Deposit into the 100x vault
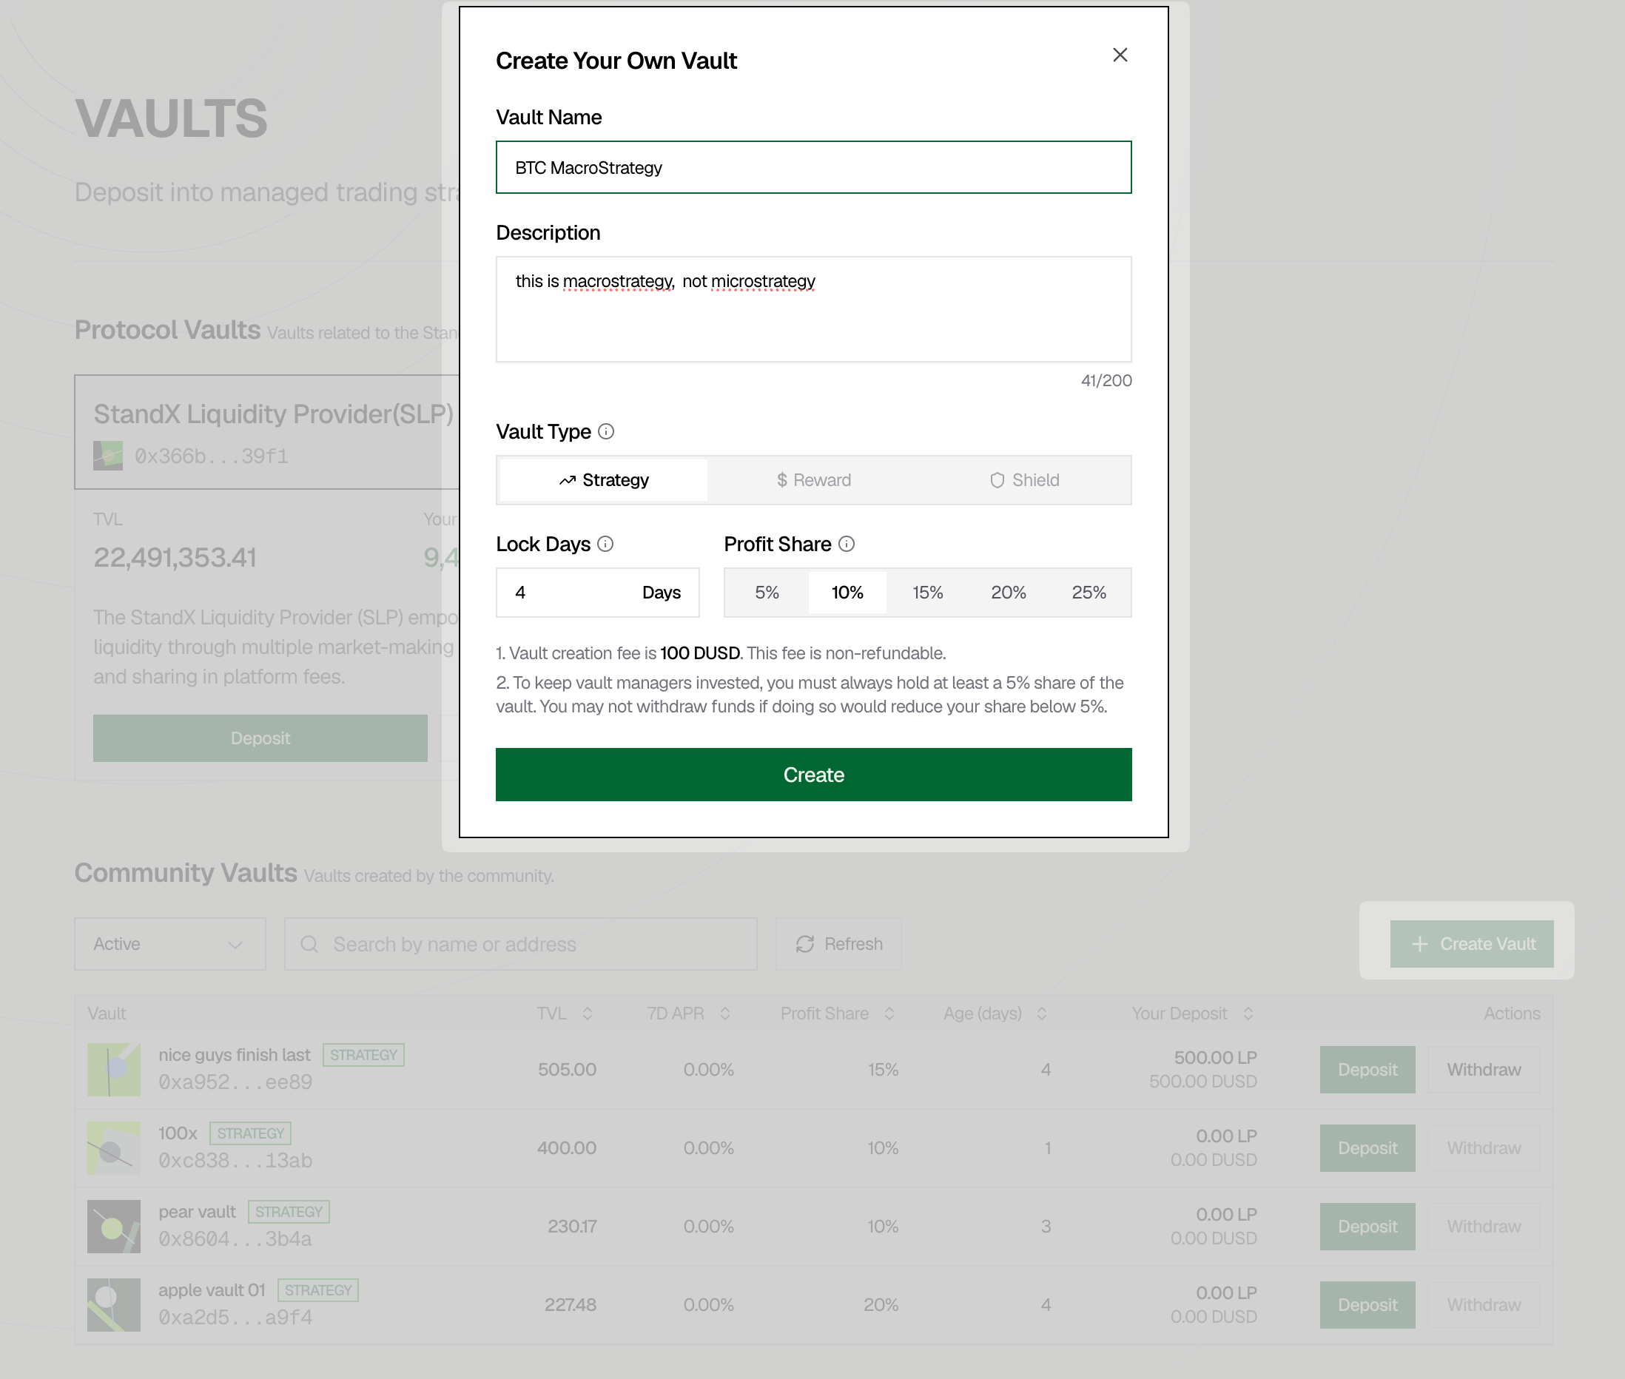The height and width of the screenshot is (1379, 1625). click(x=1367, y=1147)
